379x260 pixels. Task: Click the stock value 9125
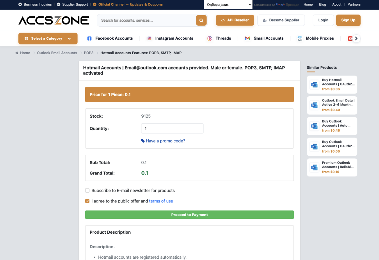pos(146,116)
